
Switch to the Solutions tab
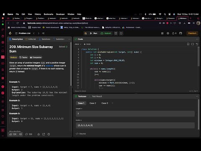pyautogui.click(x=44, y=39)
